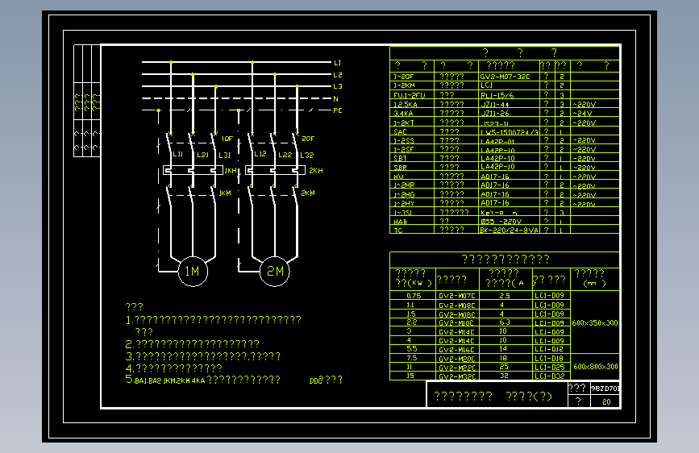Select the N neutral line label
The width and height of the screenshot is (699, 453).
pos(335,99)
